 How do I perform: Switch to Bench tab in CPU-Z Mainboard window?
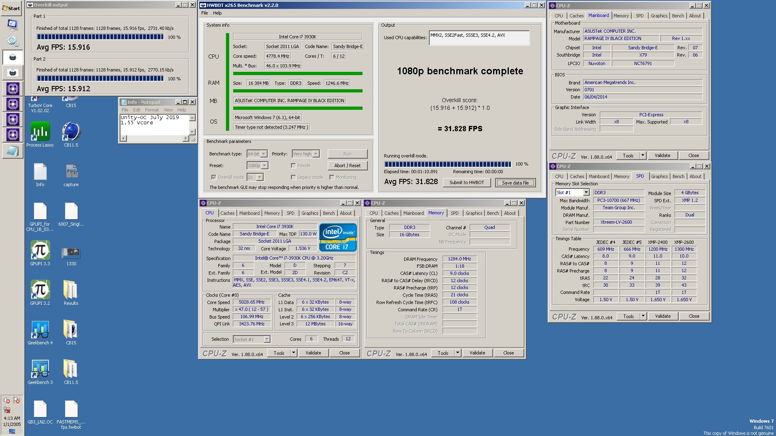pyautogui.click(x=678, y=16)
